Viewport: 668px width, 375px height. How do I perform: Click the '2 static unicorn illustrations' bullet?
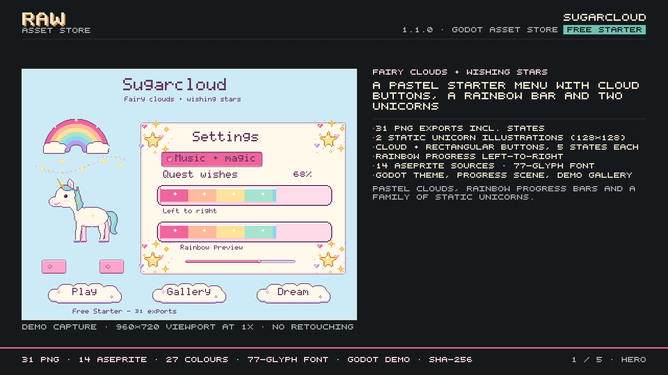pyautogui.click(x=499, y=138)
